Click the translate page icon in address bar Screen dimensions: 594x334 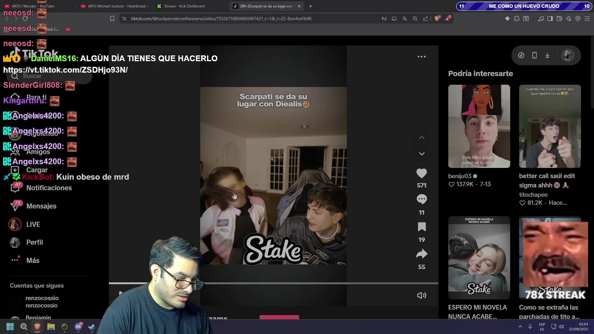point(404,19)
